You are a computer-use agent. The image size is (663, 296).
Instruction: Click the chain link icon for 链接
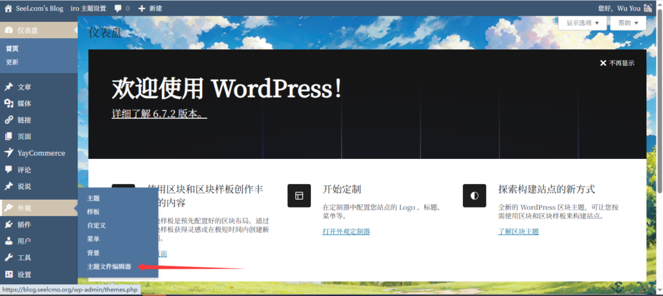tap(8, 120)
